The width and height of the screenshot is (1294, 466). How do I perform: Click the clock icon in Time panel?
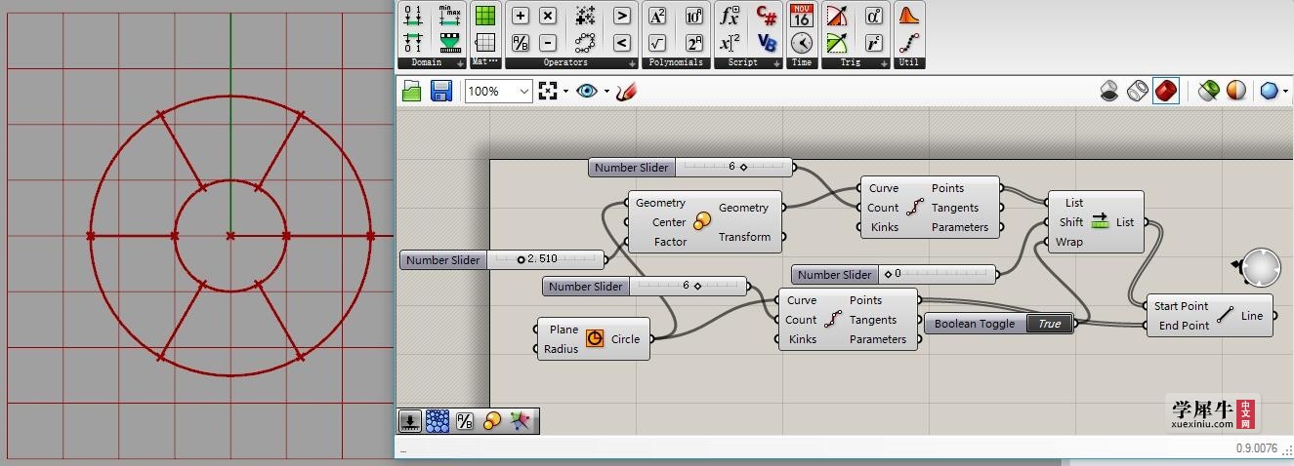(x=802, y=43)
